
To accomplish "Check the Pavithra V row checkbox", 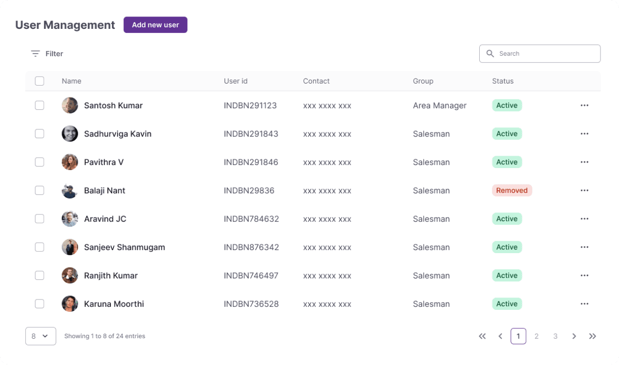I will [x=39, y=162].
